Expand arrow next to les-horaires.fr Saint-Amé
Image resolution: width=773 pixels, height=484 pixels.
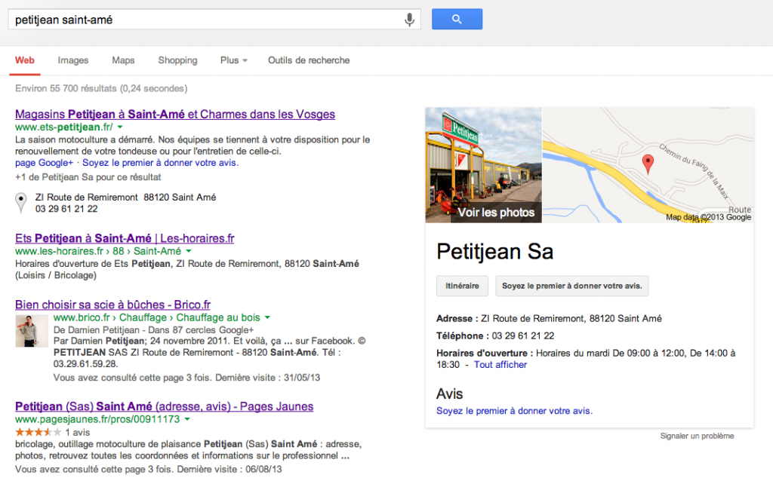(x=188, y=251)
